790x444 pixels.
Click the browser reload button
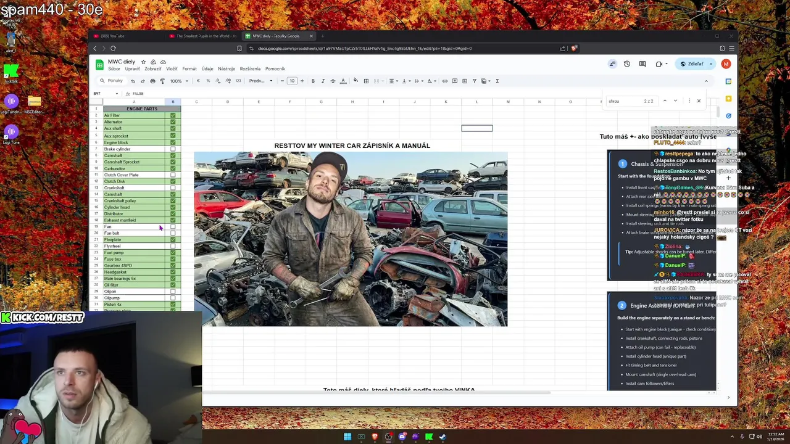[x=113, y=48]
